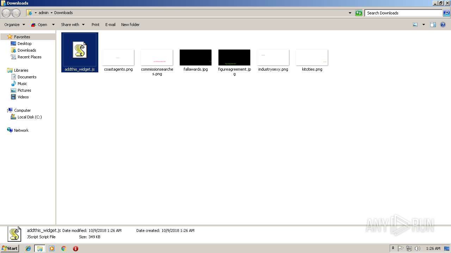Viewport: 451px width, 253px height.
Task: Click the 349 KB size value
Action: coord(94,237)
